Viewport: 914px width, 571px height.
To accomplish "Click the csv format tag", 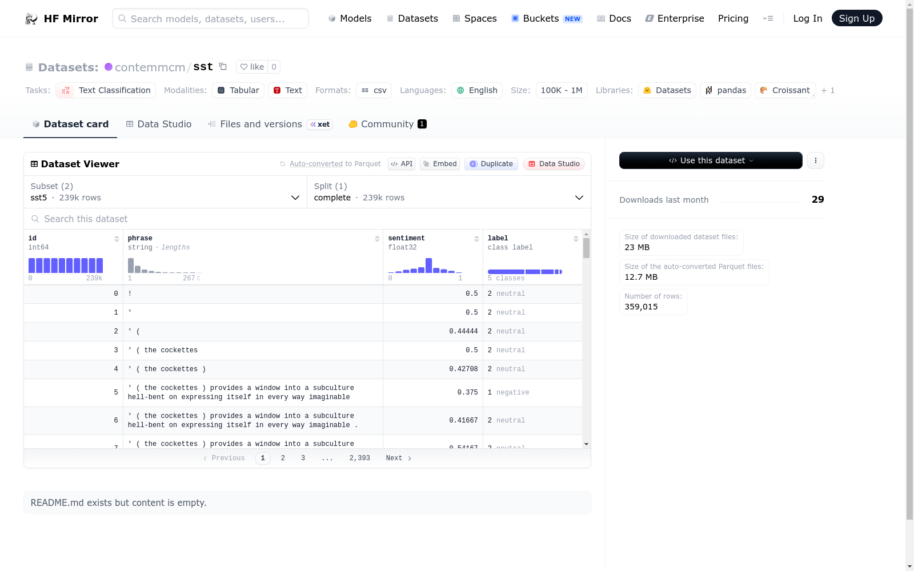I will 374,90.
